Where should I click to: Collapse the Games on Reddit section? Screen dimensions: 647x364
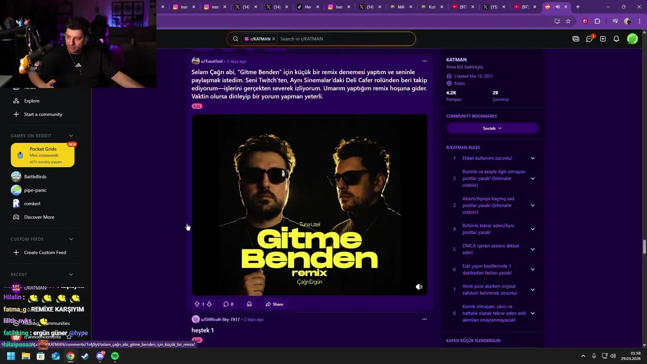pyautogui.click(x=71, y=135)
